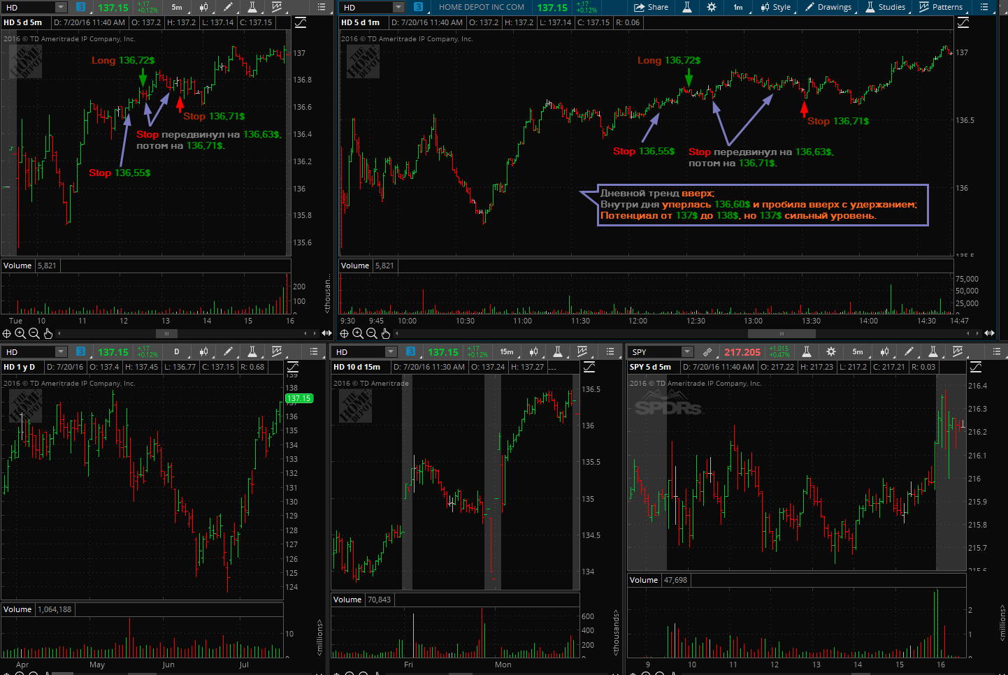The image size is (1008, 675).
Task: Open drawing pencil tool in top-left 5m chart
Action: 228,7
